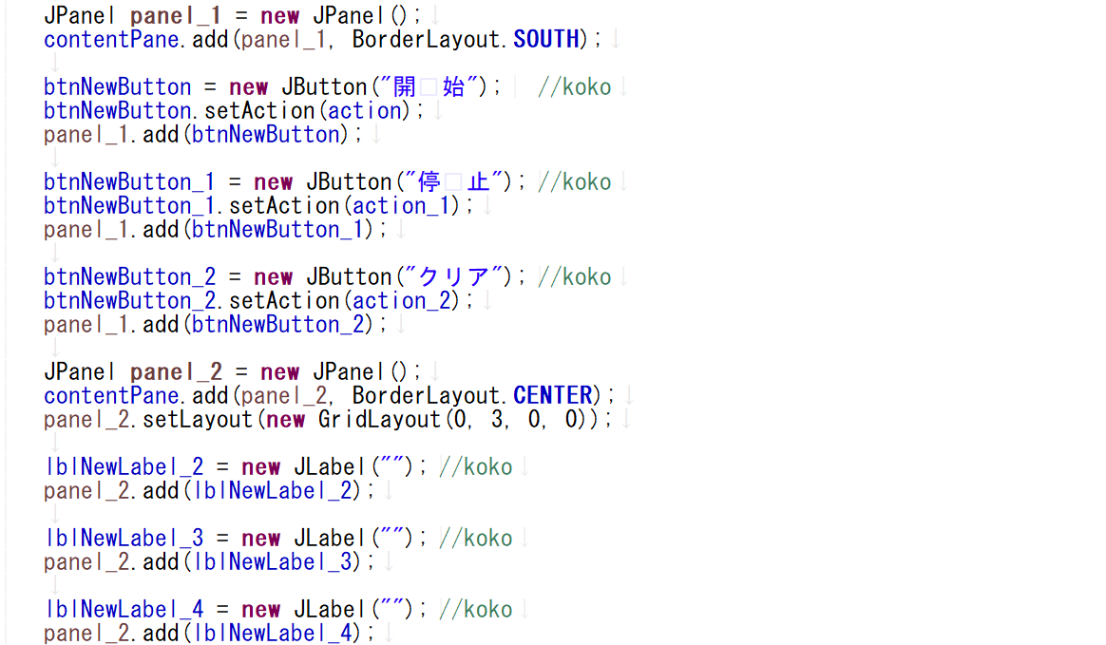Click the "contentPane.add(panel_1, BorderLayout.SOUTH);" line
Screen dimensions: 1106x645
(322, 40)
